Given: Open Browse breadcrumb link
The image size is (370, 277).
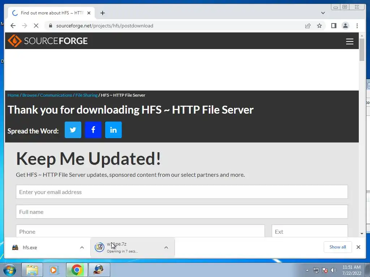Looking at the screenshot, I should [30, 95].
